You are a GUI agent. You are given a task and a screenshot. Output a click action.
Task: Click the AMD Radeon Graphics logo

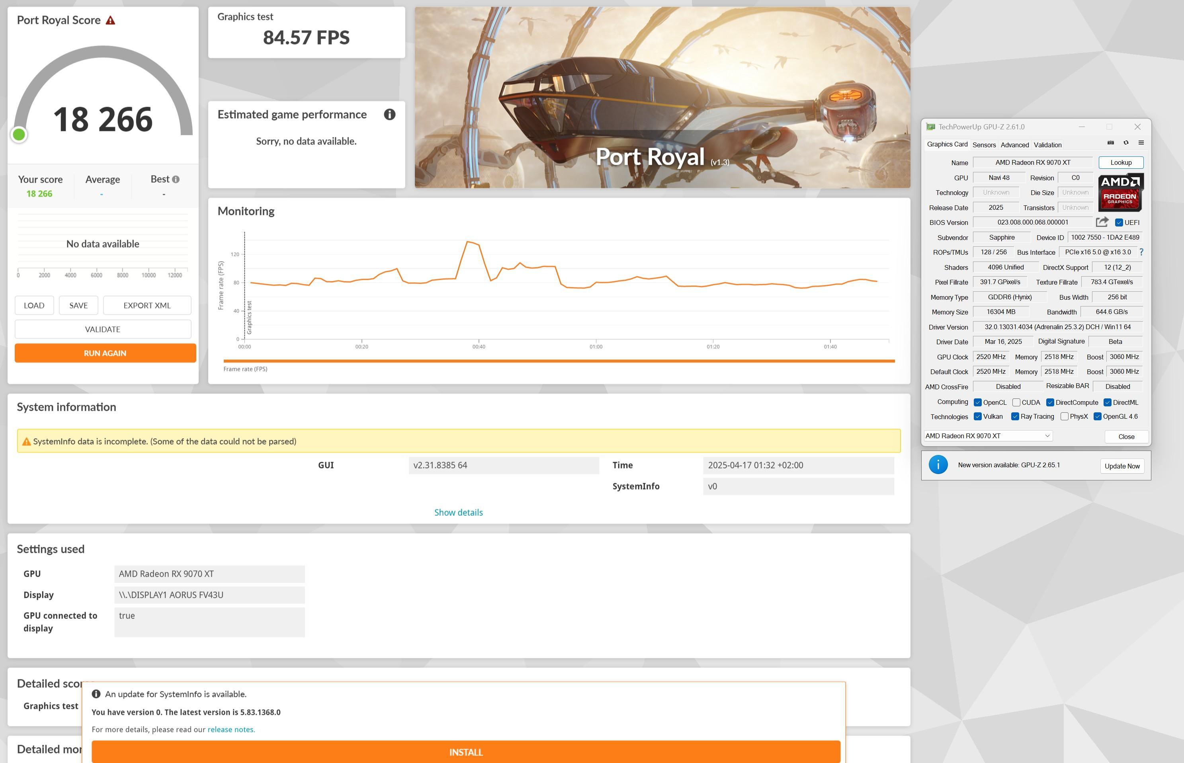[1121, 192]
